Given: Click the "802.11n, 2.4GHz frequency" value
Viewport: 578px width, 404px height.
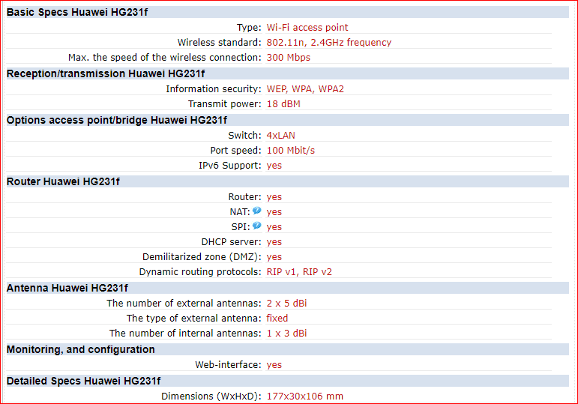Looking at the screenshot, I should pos(329,42).
